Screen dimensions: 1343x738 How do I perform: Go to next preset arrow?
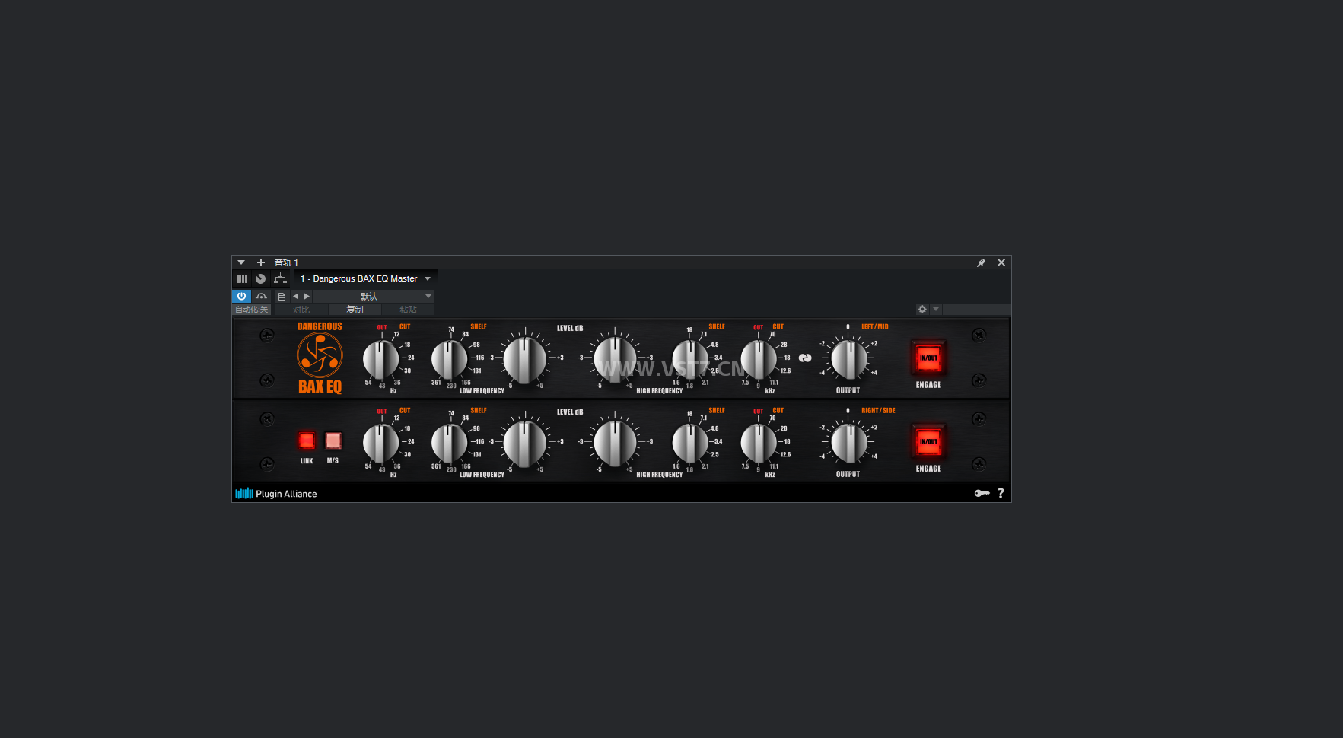pos(307,297)
